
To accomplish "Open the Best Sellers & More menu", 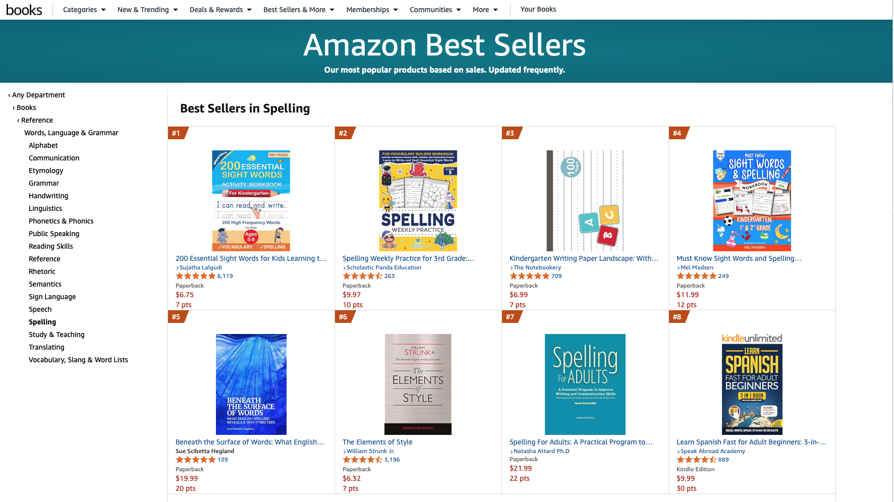I will [x=299, y=10].
